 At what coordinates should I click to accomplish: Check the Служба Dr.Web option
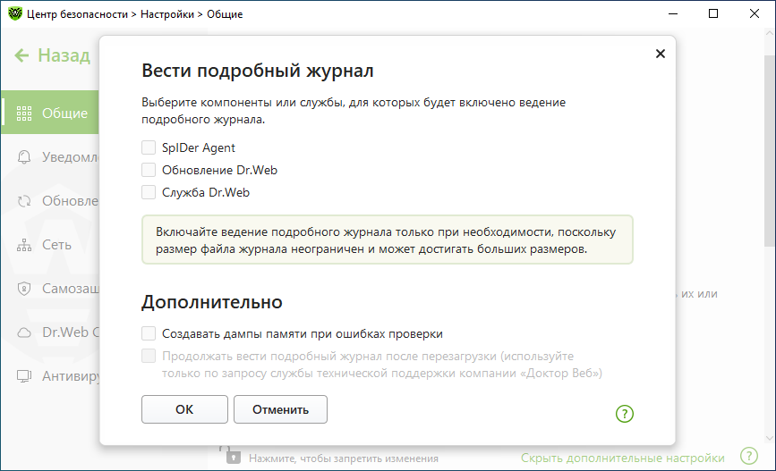[x=149, y=192]
